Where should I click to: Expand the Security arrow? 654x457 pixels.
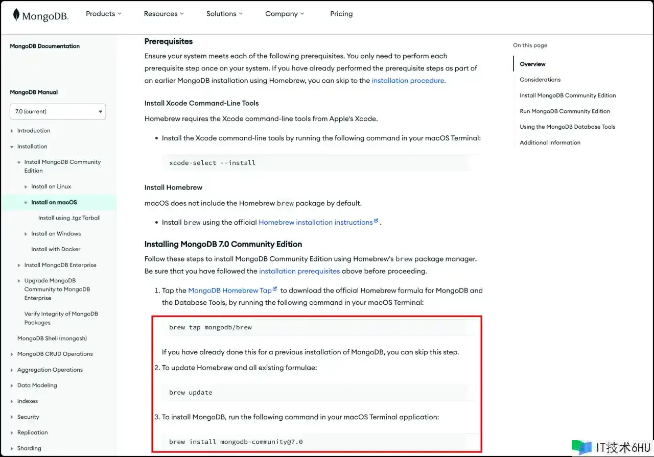(x=12, y=417)
